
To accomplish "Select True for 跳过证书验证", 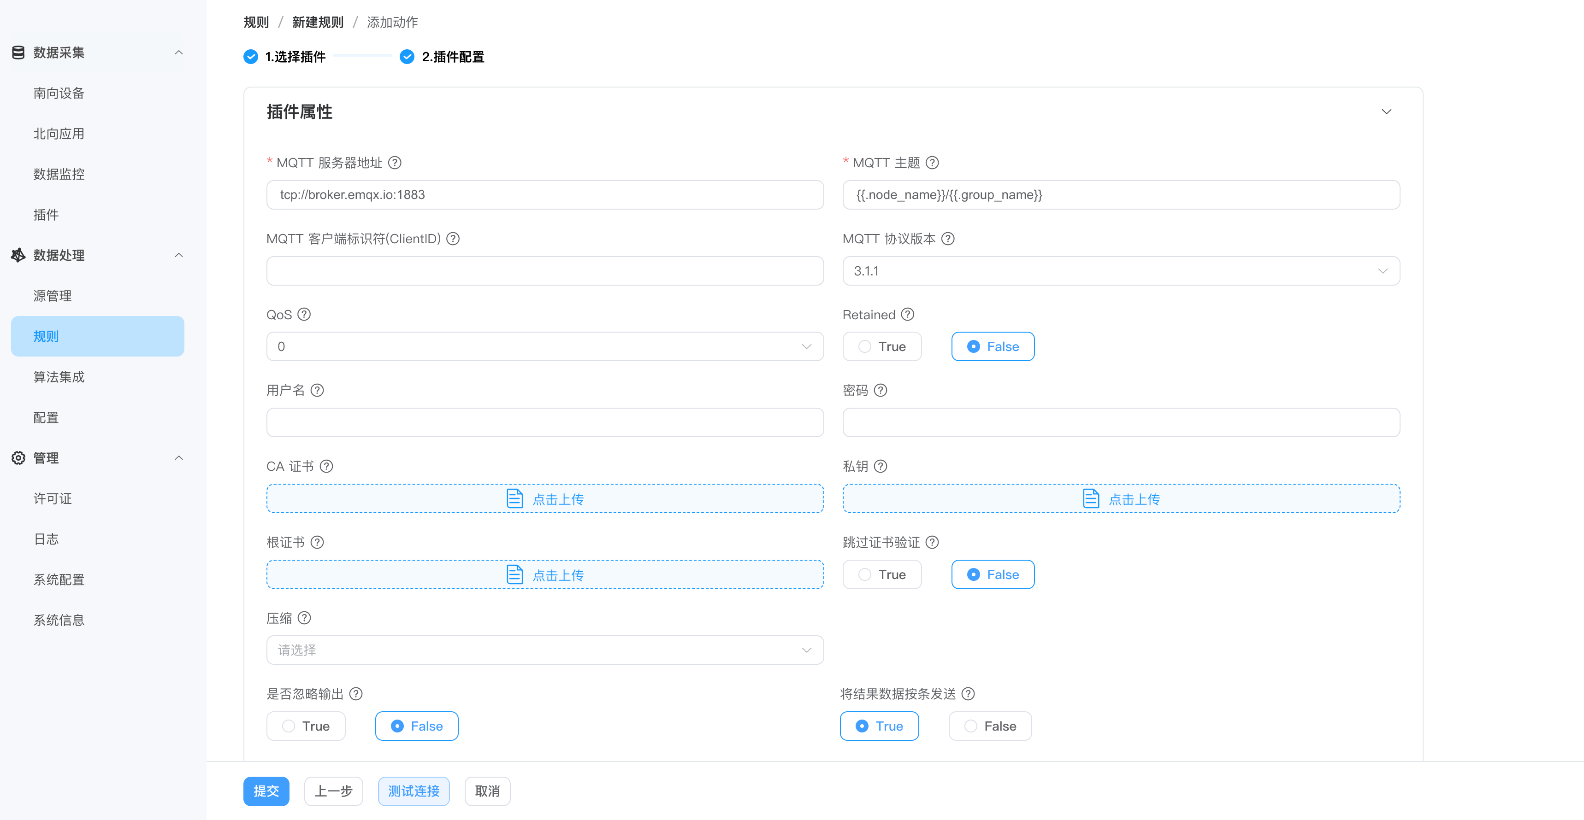I will pos(882,575).
